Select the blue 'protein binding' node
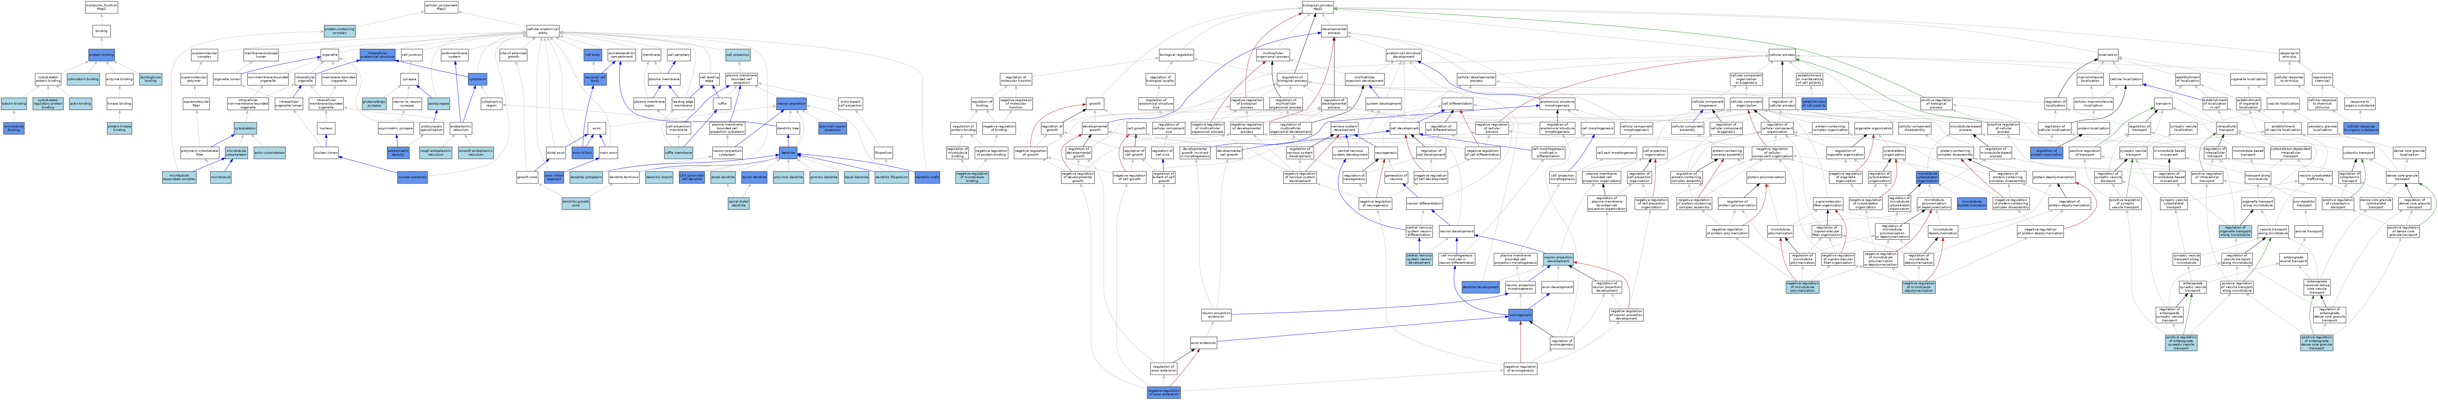Viewport: 2438px width, 400px height. pos(101,55)
